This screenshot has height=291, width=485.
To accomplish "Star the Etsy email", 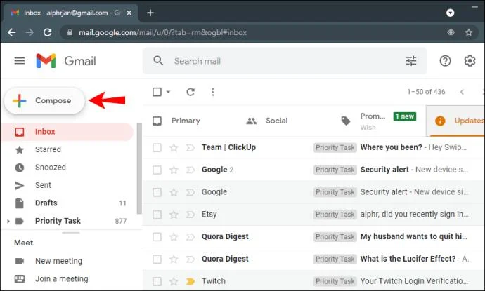I will [174, 214].
